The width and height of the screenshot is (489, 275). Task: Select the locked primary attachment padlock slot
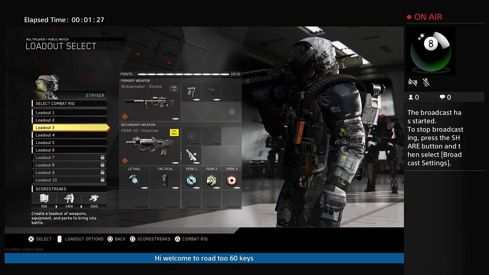click(x=232, y=112)
